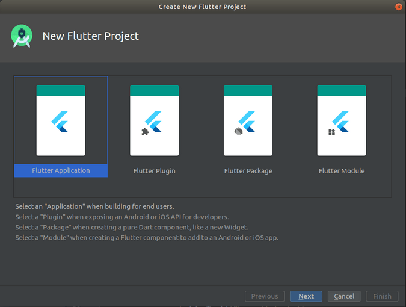
Task: Click the disabled Finish button
Action: point(382,296)
